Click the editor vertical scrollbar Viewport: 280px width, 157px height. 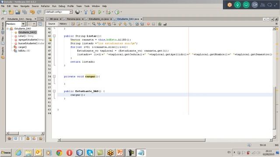[274, 108]
